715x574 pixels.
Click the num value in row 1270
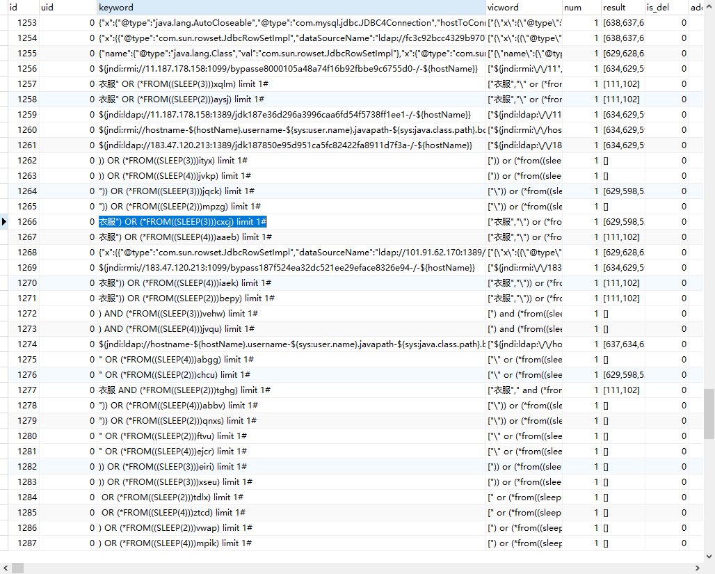click(x=581, y=283)
